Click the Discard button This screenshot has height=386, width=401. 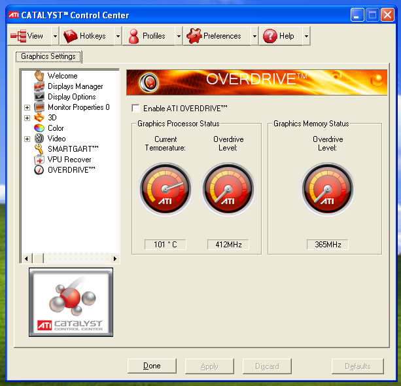coord(267,366)
